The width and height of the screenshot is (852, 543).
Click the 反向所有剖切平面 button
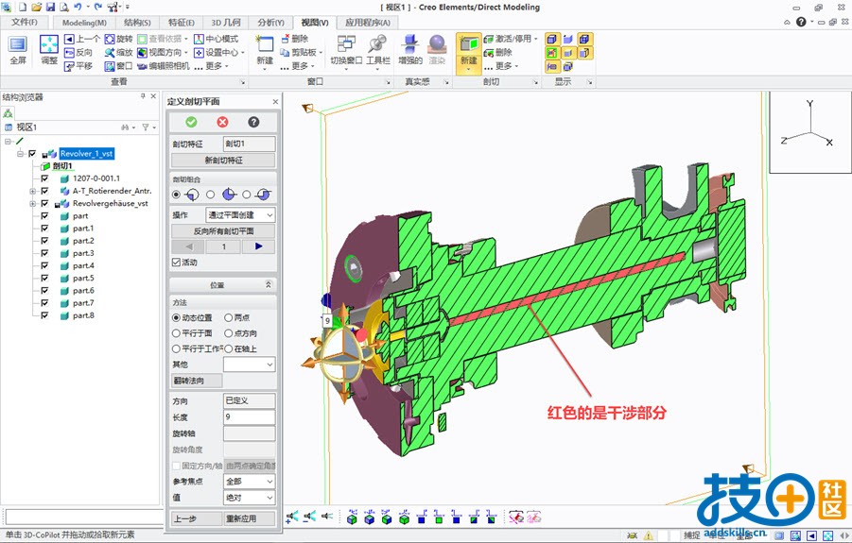223,231
